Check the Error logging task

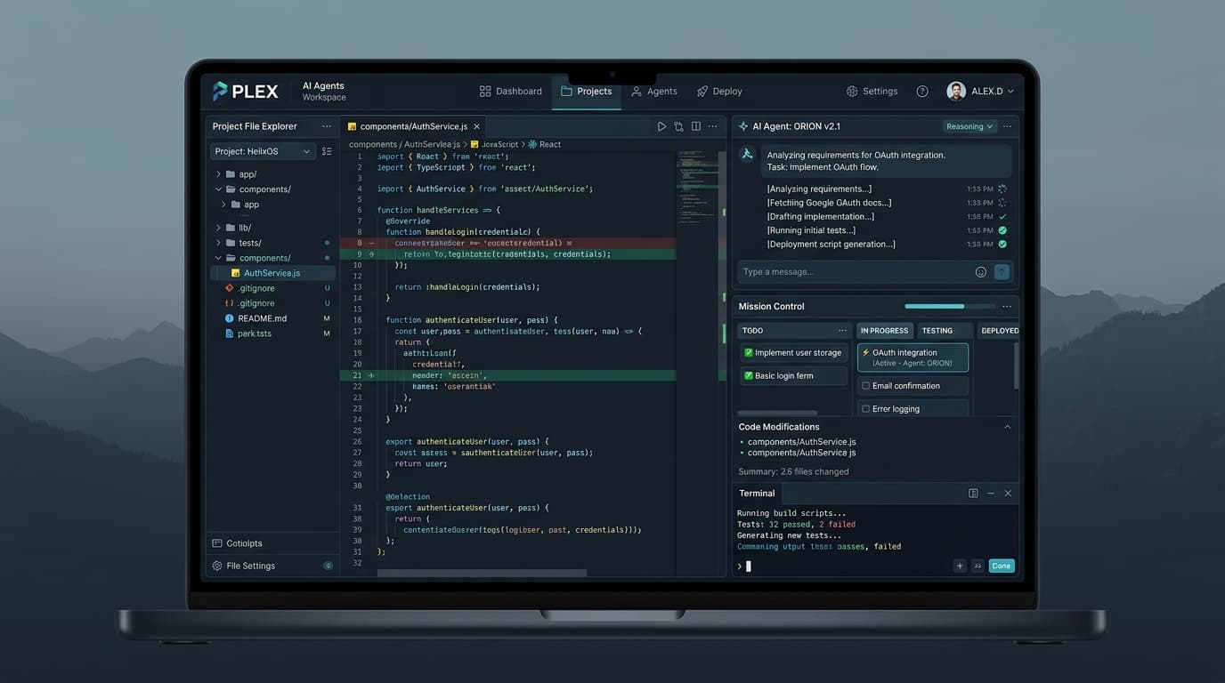point(865,409)
